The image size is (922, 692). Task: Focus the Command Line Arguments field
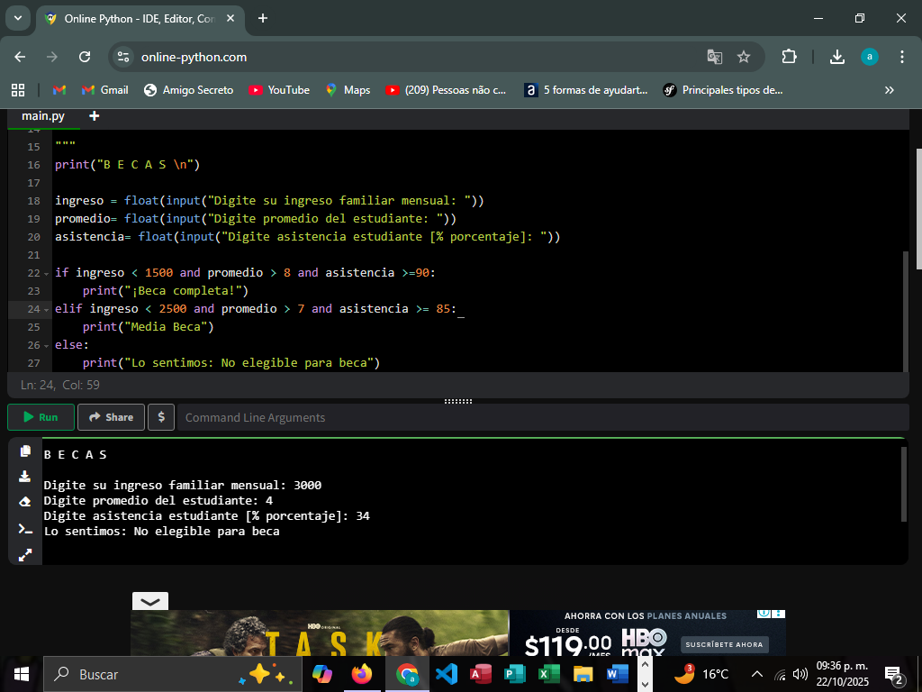click(540, 417)
